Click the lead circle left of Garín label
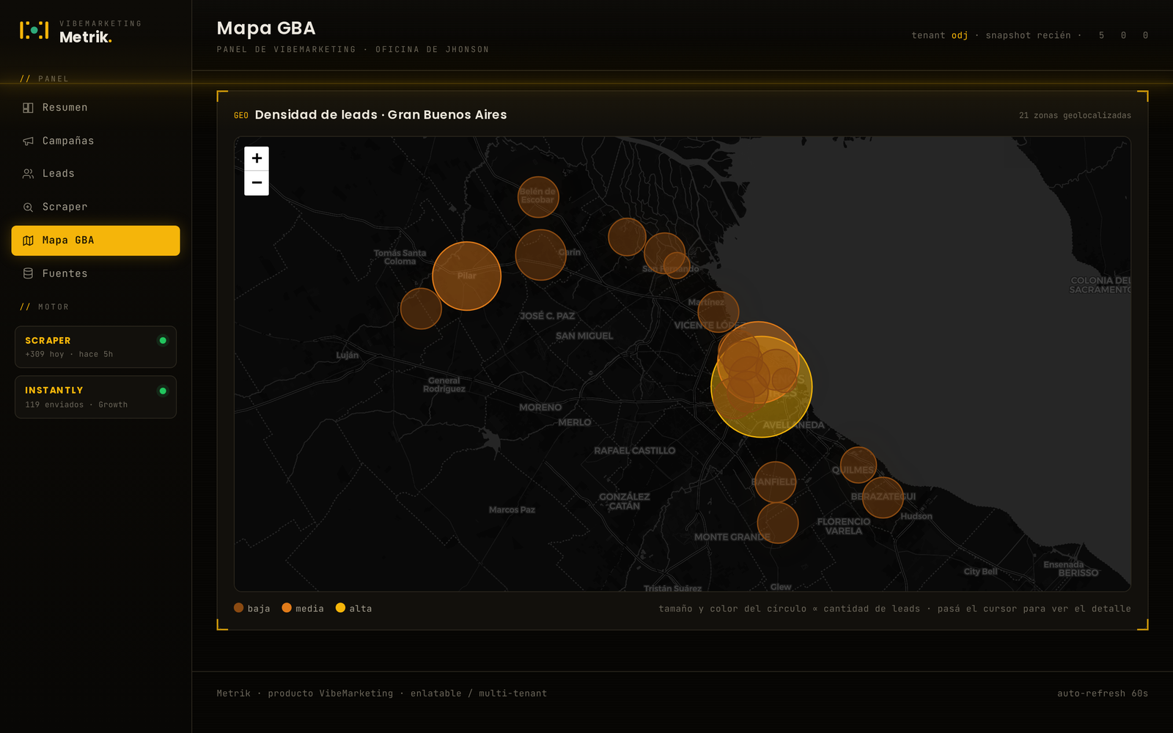Screen dimensions: 1173x733 coord(540,254)
